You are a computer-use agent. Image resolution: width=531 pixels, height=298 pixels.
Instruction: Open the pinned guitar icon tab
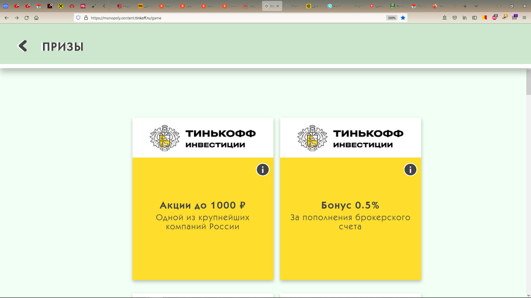point(94,6)
